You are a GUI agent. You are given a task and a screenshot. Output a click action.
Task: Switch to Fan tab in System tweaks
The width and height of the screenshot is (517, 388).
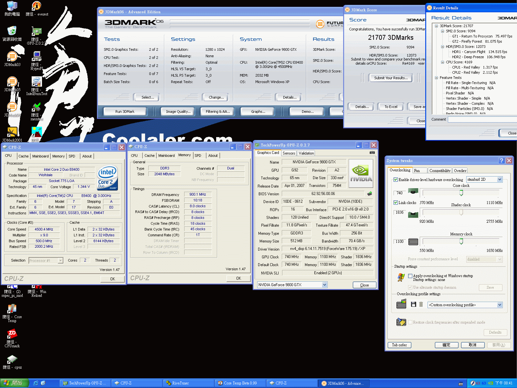419,171
